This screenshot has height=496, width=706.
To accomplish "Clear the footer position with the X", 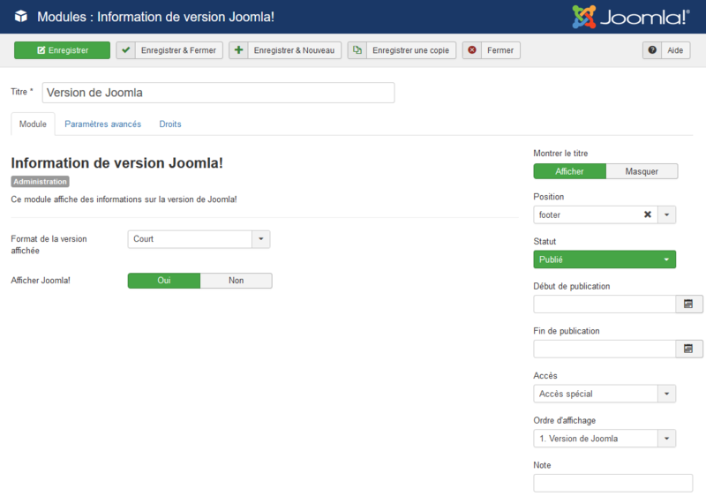I will (x=648, y=214).
